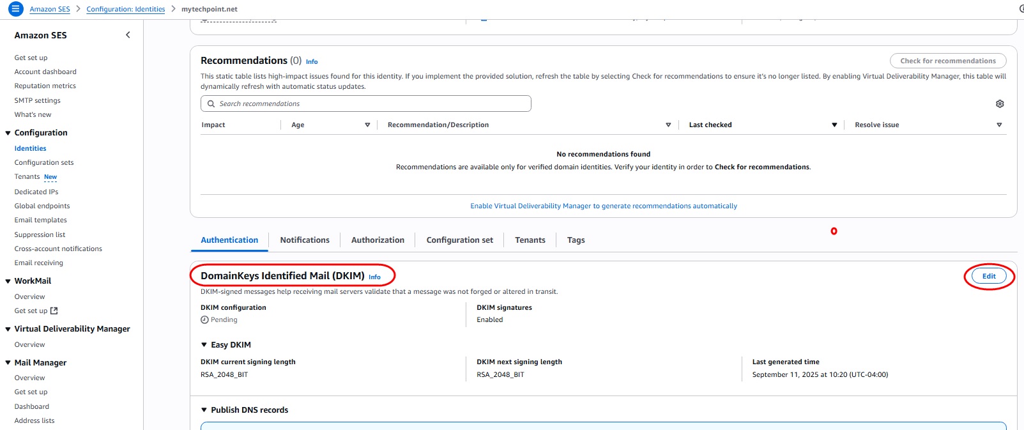Open Info link beside Recommendations heading

(312, 62)
